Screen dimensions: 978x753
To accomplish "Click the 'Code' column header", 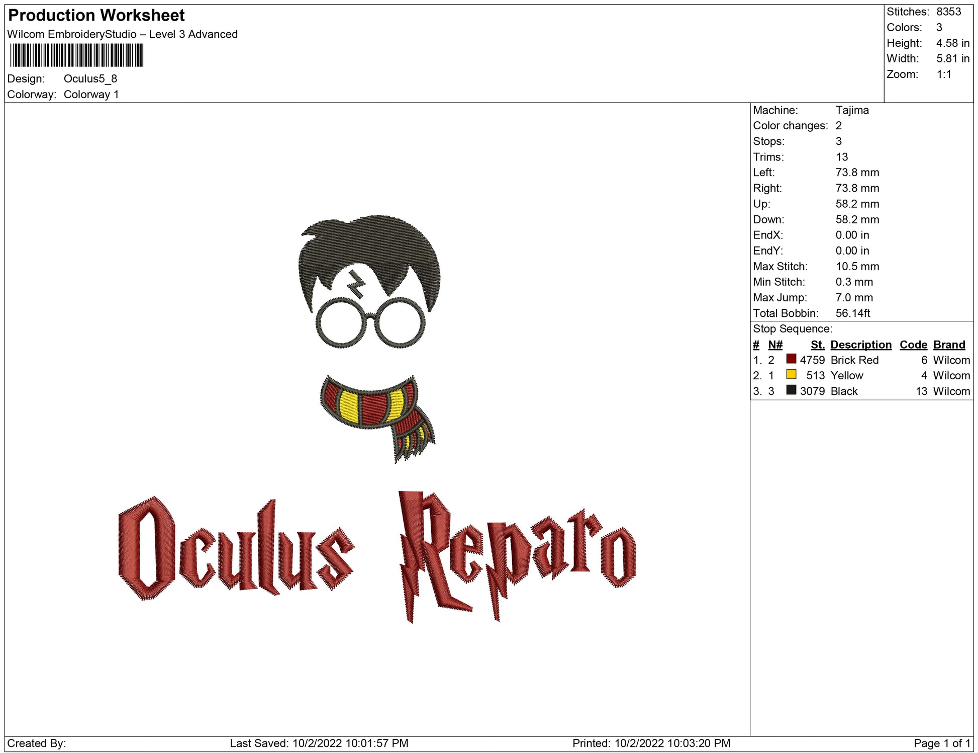I will (x=913, y=345).
